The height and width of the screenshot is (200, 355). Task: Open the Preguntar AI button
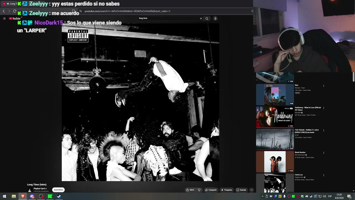click(x=227, y=190)
